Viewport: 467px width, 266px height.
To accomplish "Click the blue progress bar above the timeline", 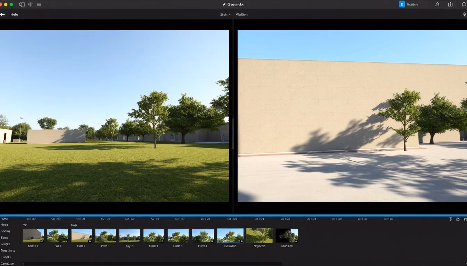I will [233, 215].
